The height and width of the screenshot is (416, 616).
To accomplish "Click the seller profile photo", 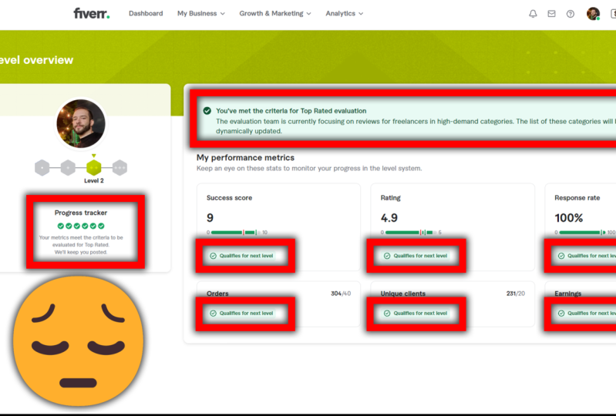I will [x=81, y=123].
